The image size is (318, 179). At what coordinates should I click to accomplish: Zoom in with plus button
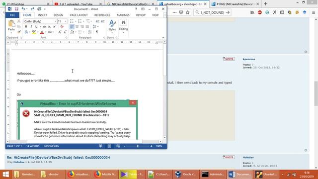[151, 146]
